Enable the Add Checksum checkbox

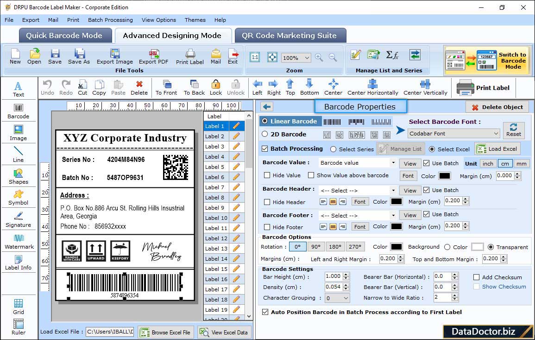(x=476, y=277)
